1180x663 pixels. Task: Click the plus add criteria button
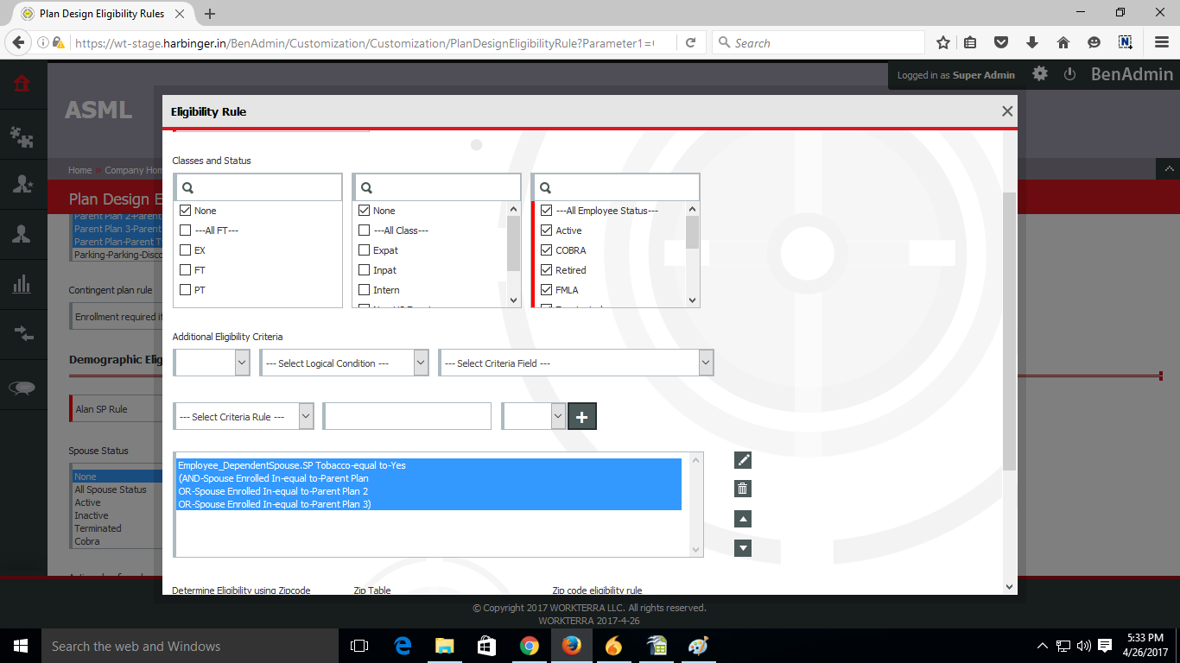click(x=581, y=417)
